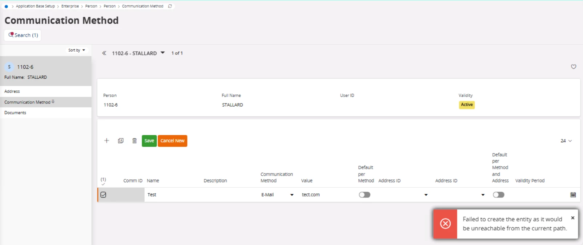This screenshot has height=245, width=583.
Task: Click the home dot in the breadcrumb
Action: 6,7
